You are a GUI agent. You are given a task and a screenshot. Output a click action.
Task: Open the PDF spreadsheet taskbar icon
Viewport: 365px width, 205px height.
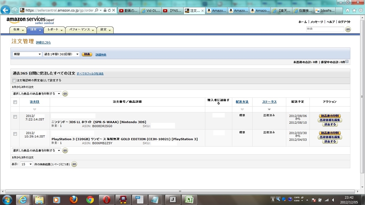tap(139, 200)
